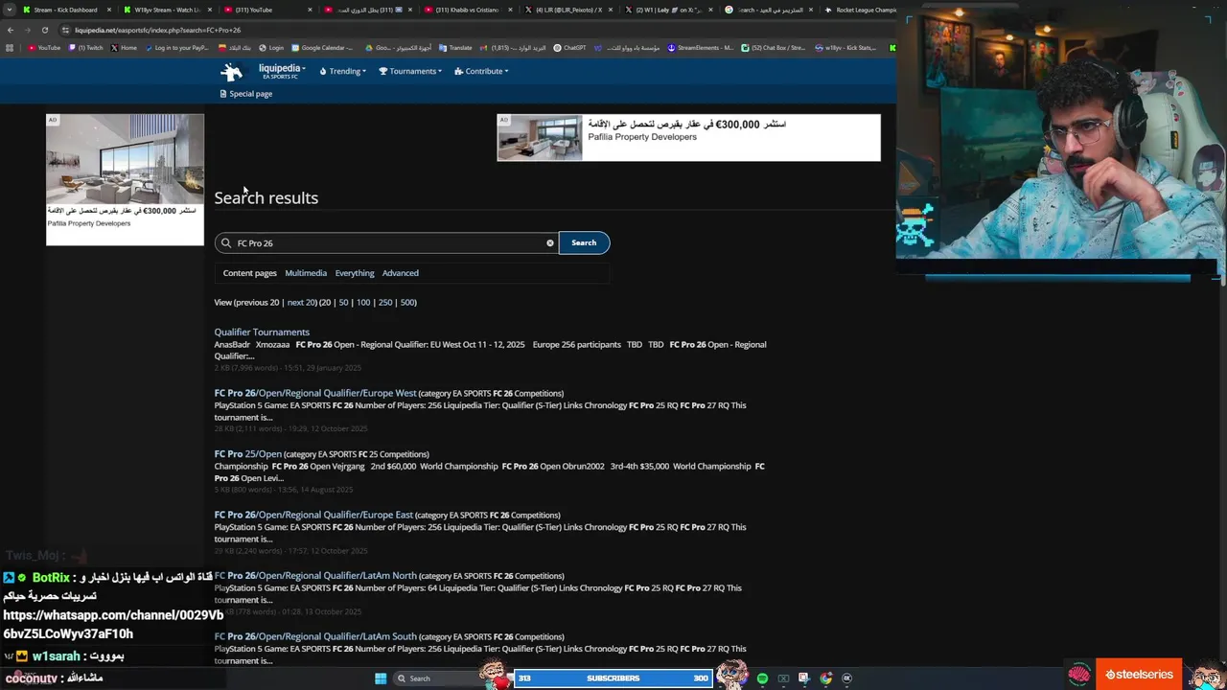Select the Advanced search tab
The width and height of the screenshot is (1227, 690).
pos(400,273)
